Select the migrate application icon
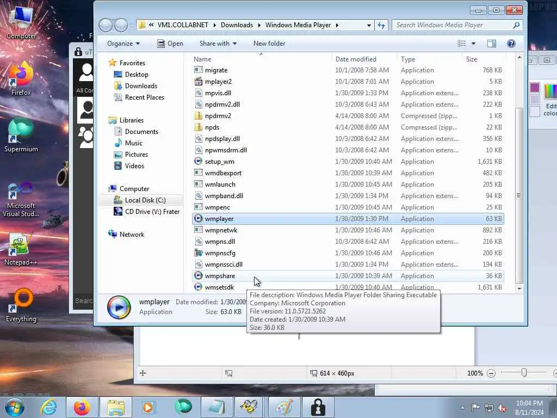557x418 pixels. click(198, 70)
